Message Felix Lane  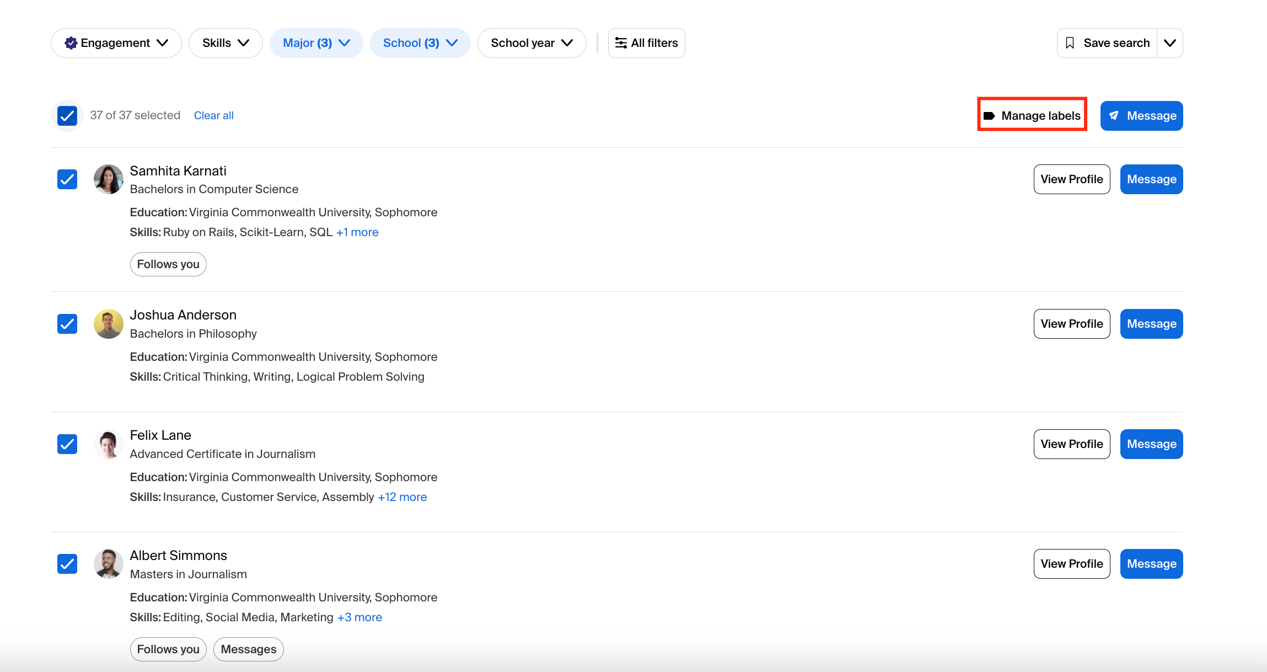coord(1151,444)
